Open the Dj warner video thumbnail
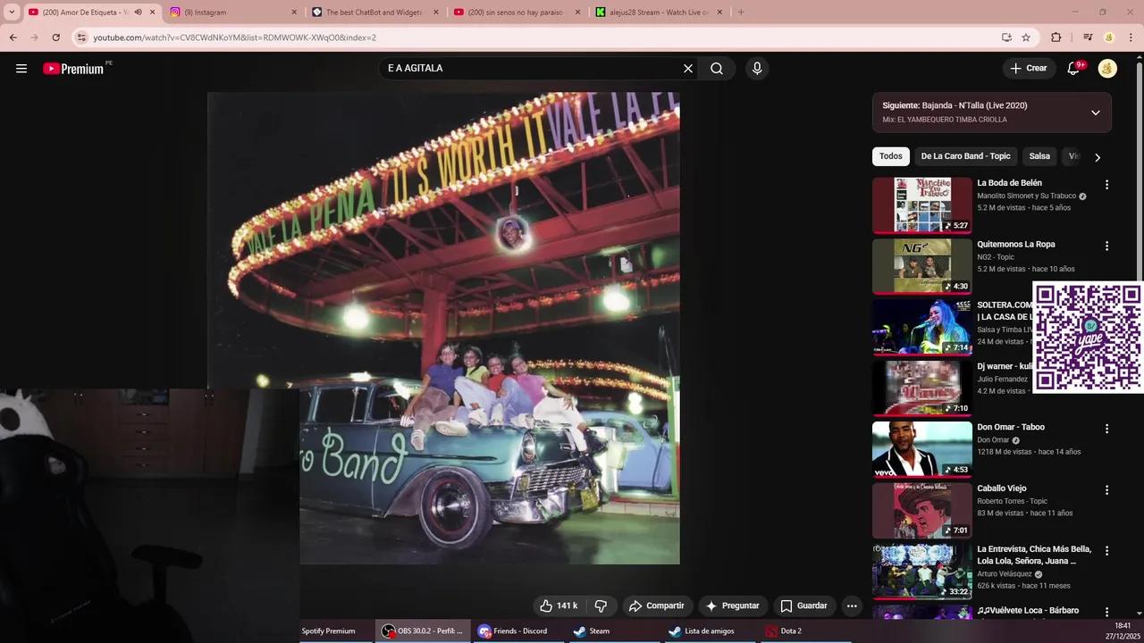The image size is (1144, 643). point(921,388)
